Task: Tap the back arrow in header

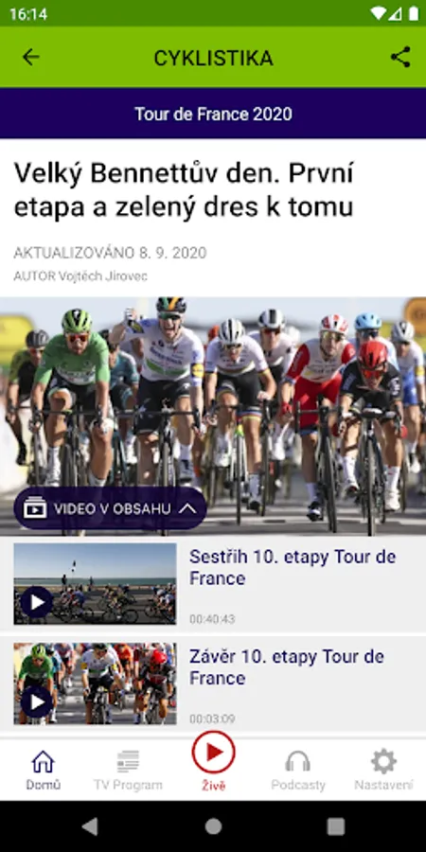Action: coord(31,57)
